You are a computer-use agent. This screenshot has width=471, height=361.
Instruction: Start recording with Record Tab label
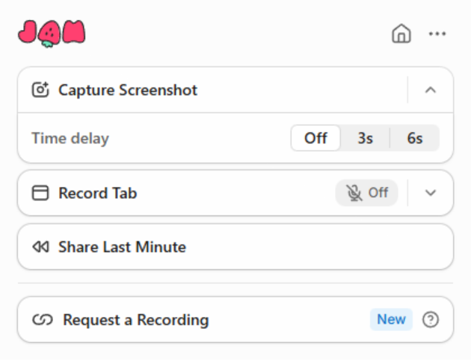[98, 193]
